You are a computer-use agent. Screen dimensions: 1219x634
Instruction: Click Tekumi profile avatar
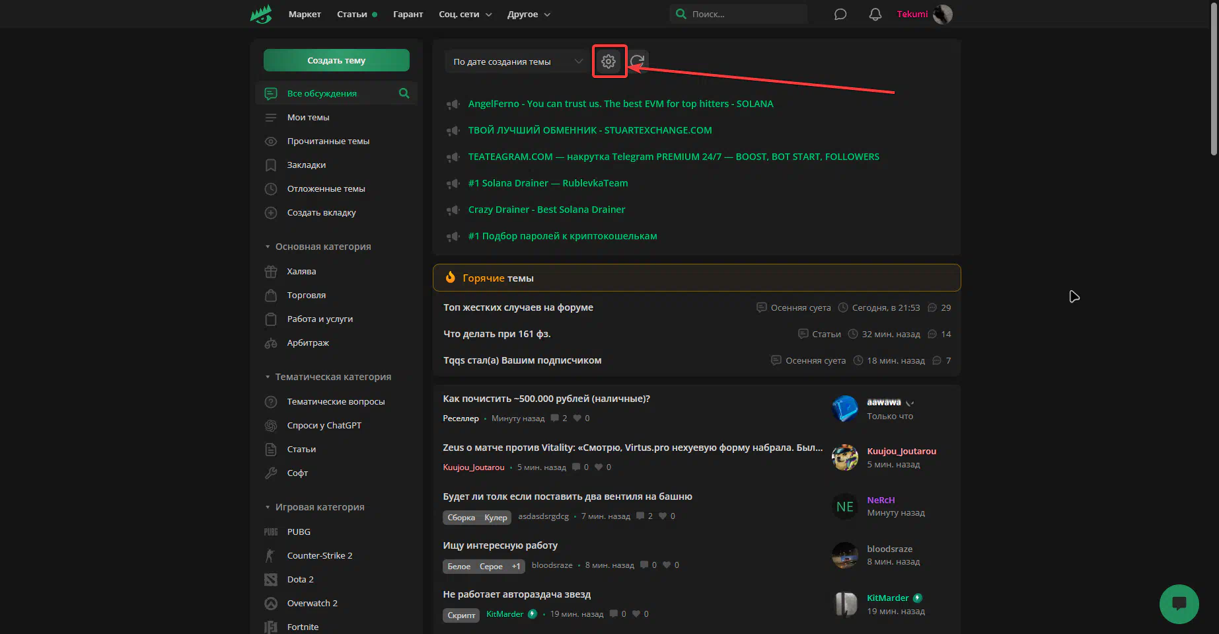[942, 14]
